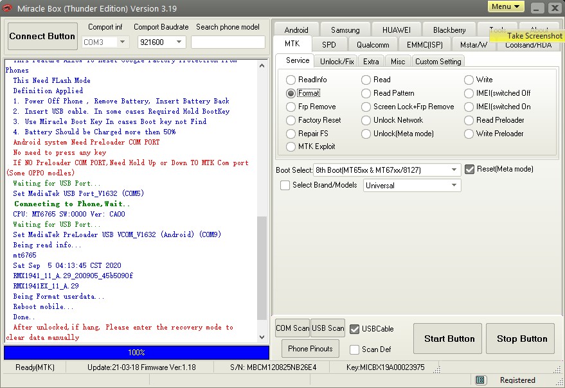
Task: Select the Service sub-tab
Action: tap(297, 60)
